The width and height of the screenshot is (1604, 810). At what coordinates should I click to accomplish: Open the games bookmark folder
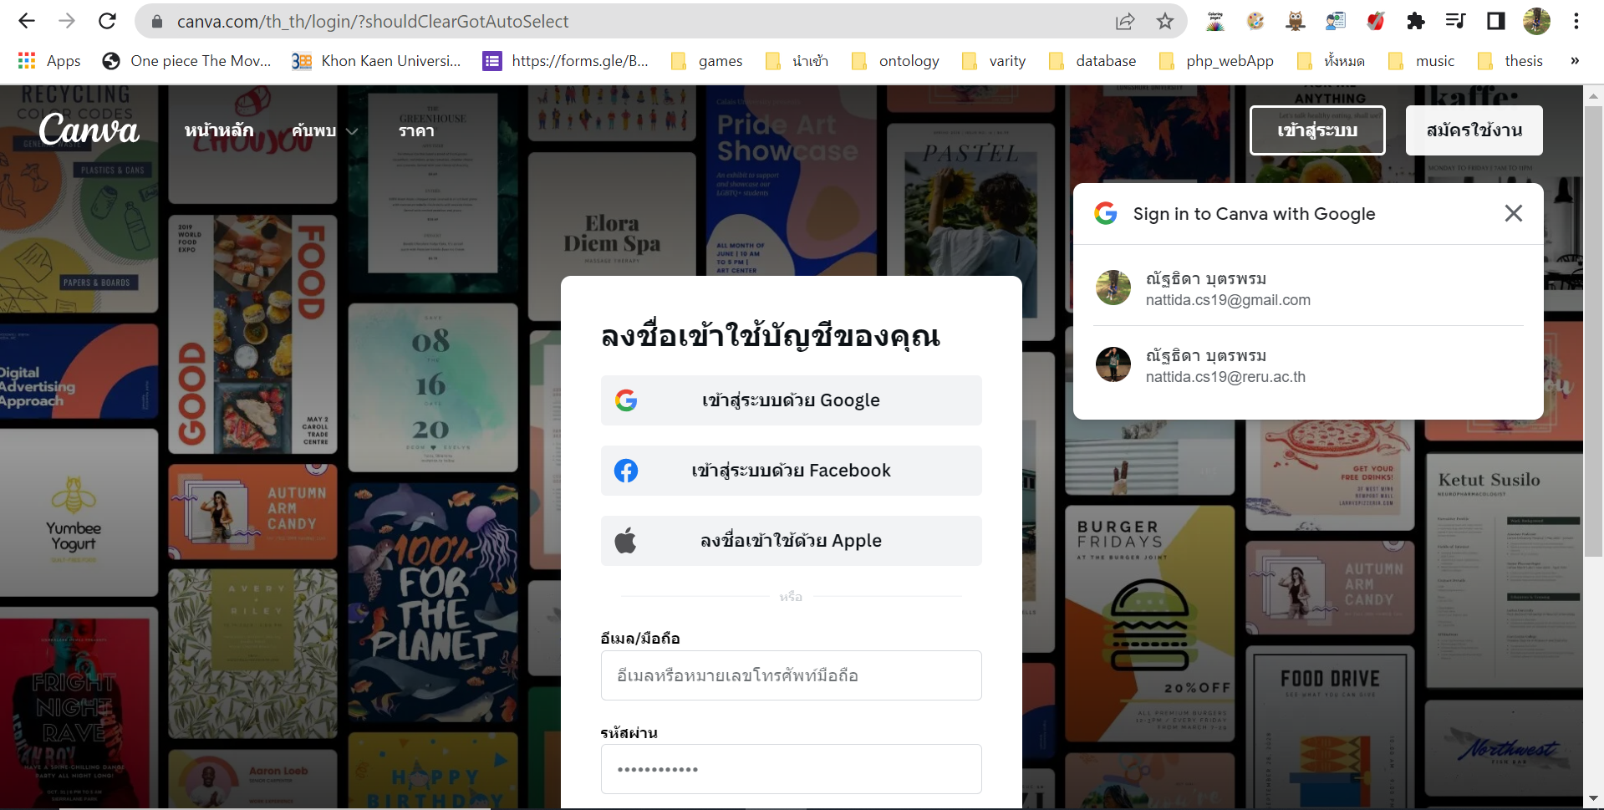point(706,61)
